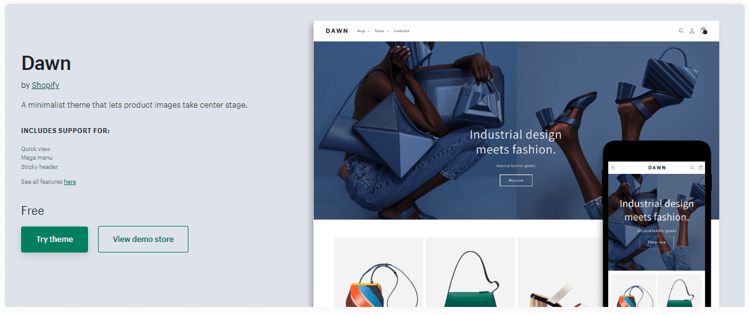Click the cart icon in mobile preview header
The width and height of the screenshot is (749, 315).
pyautogui.click(x=701, y=167)
